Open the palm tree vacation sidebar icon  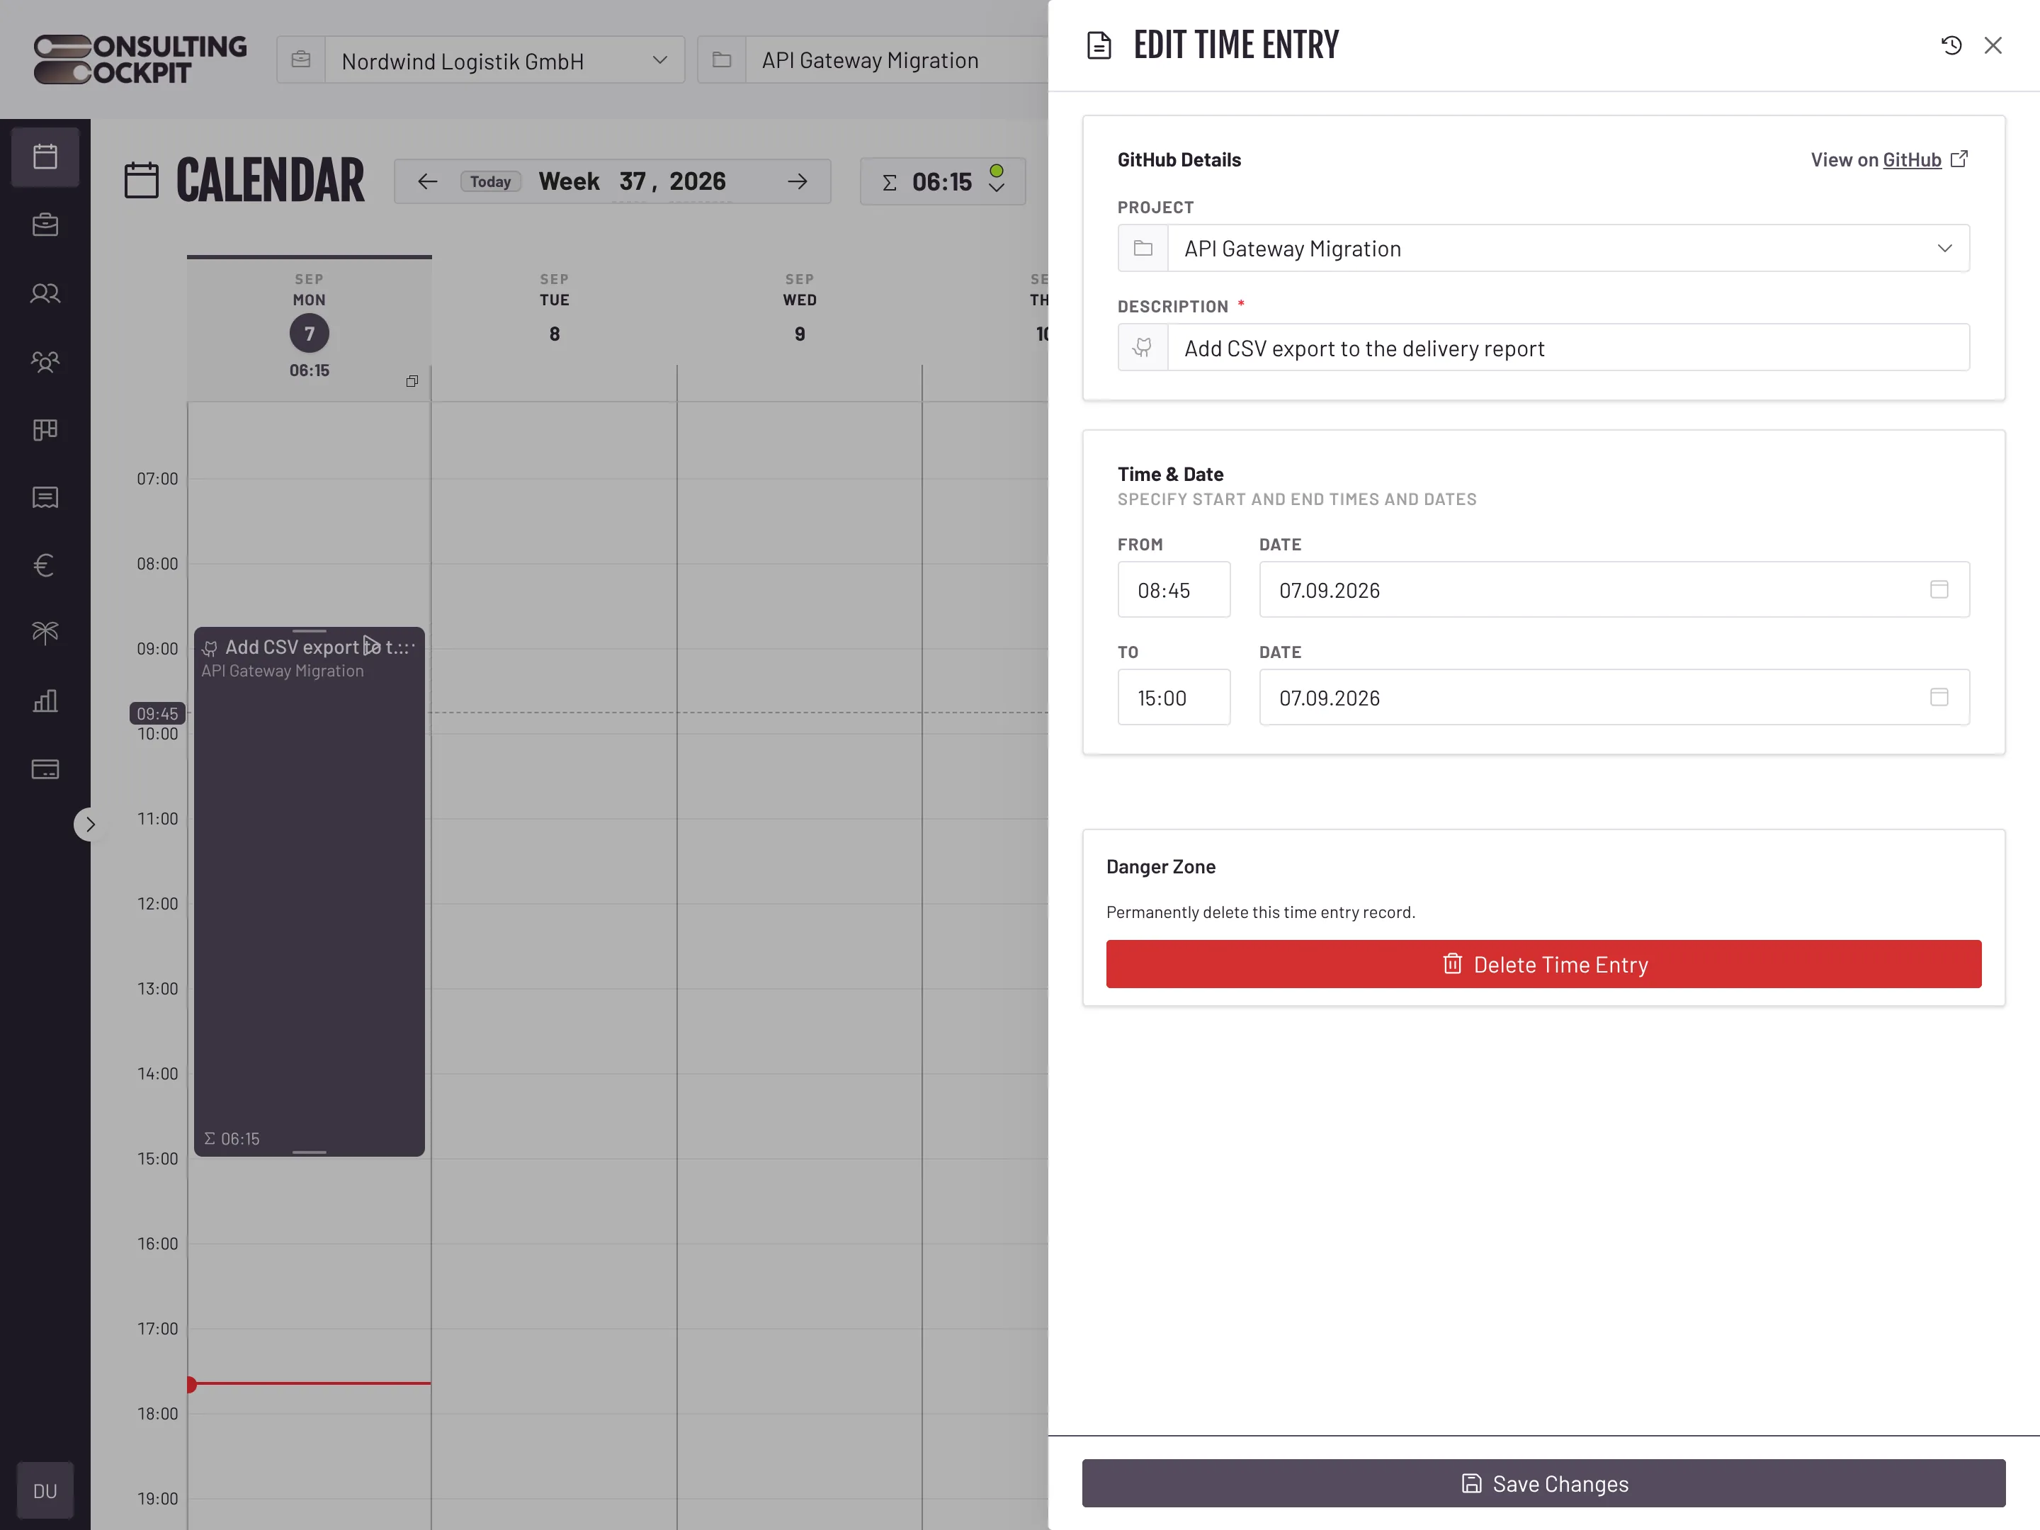[45, 633]
